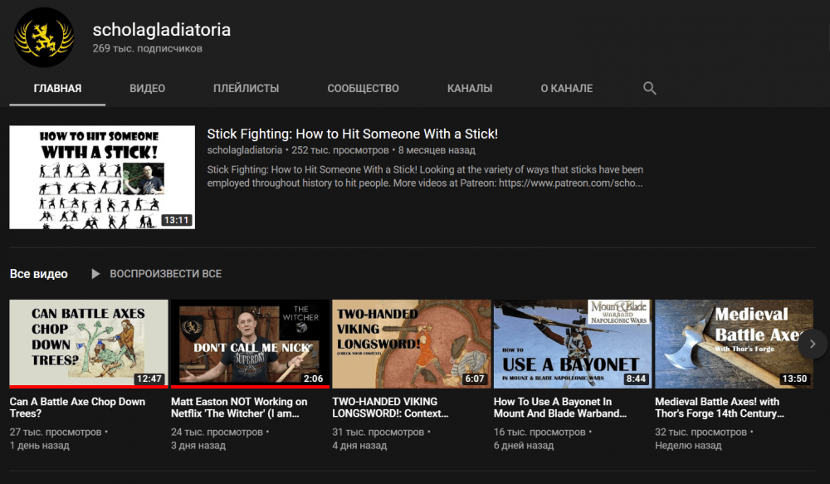830x484 pixels.
Task: Click the play icon beside 'Воспроизвести все'
Action: pos(95,273)
